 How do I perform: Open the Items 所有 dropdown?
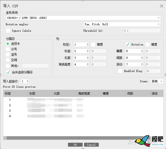[x=157, y=81]
